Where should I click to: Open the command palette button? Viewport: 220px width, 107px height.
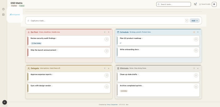214,4
